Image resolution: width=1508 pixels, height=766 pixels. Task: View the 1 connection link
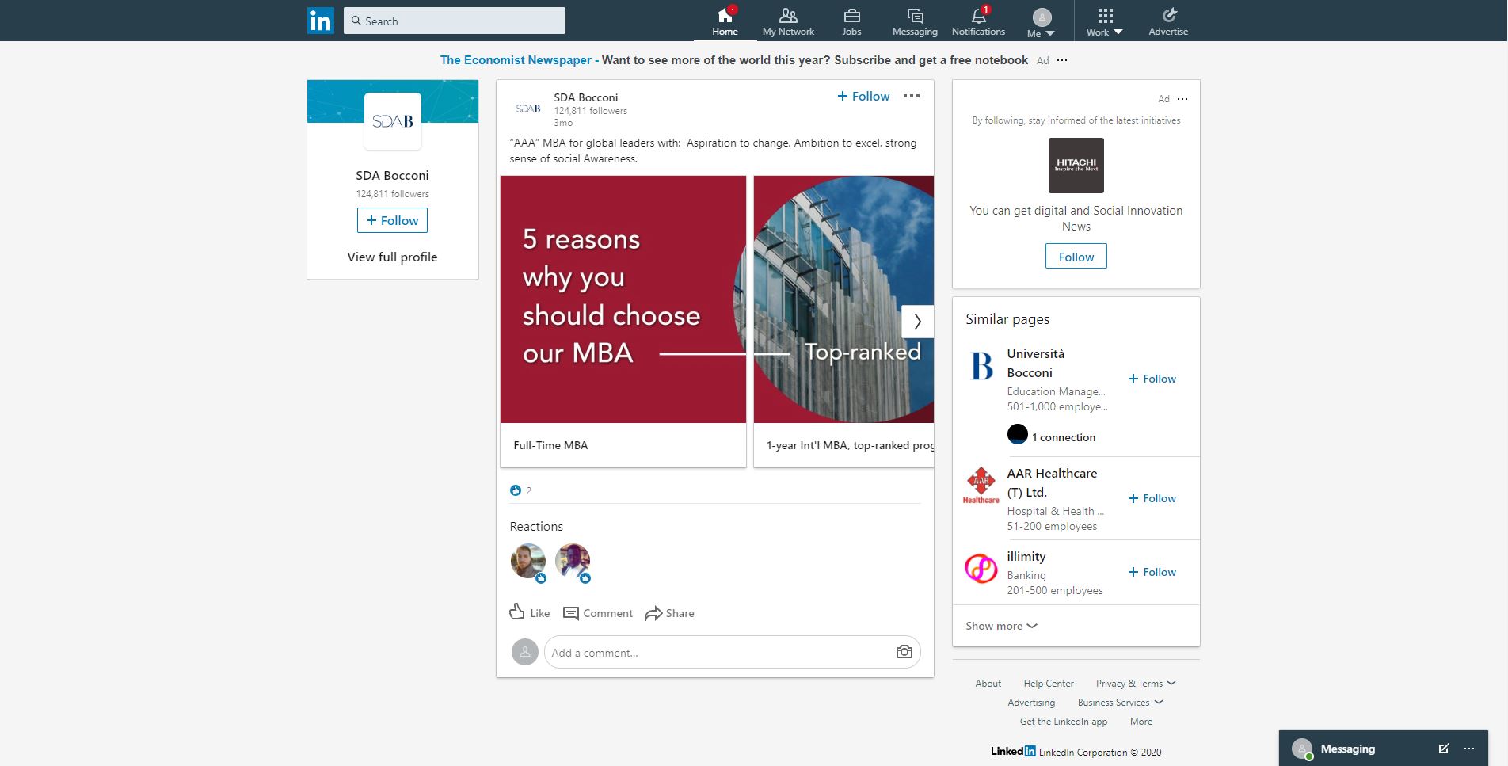(x=1063, y=437)
